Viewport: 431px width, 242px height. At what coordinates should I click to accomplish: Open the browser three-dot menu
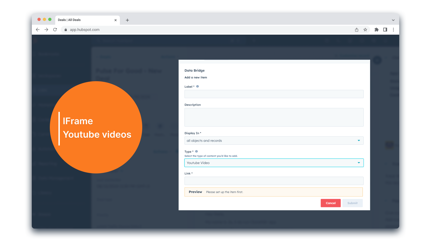point(393,30)
